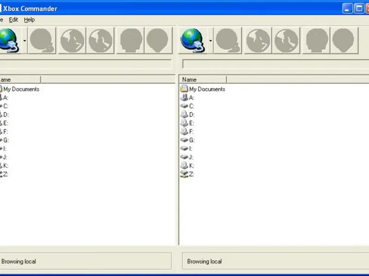The image size is (369, 276).
Task: Select J: in the left pane
Action: pyautogui.click(x=4, y=157)
